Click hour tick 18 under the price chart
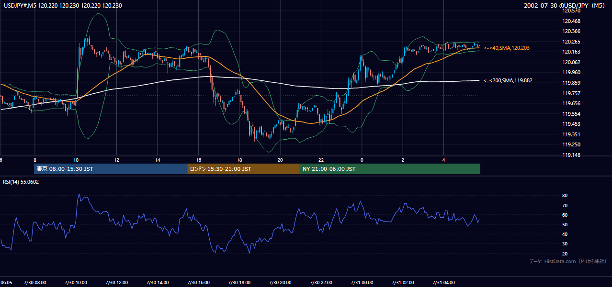The image size is (612, 287). [239, 160]
